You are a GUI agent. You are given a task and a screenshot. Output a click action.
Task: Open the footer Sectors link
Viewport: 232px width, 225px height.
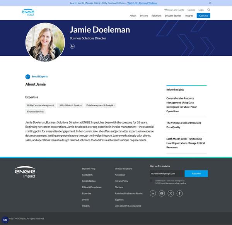(86, 200)
